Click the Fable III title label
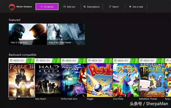The image size is (171, 108). (13, 99)
